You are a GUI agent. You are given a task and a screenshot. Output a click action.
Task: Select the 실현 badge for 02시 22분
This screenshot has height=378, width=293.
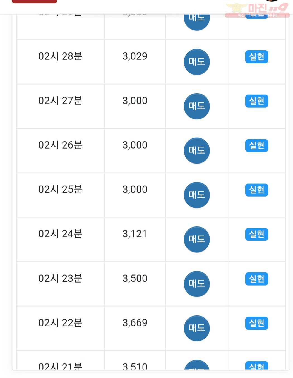[x=257, y=323]
